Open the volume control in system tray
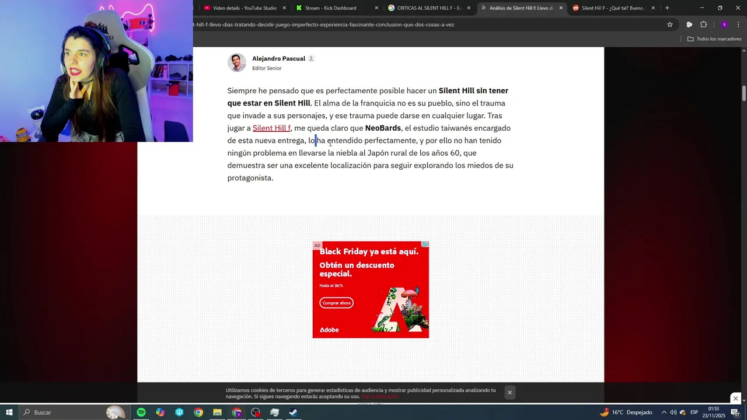 pyautogui.click(x=673, y=412)
